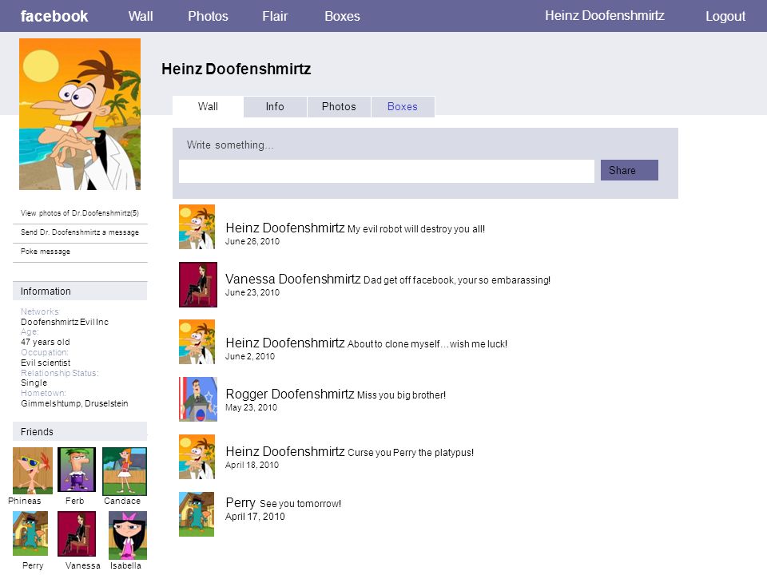Click Heinz Doofenshmirtz name in header

click(605, 16)
